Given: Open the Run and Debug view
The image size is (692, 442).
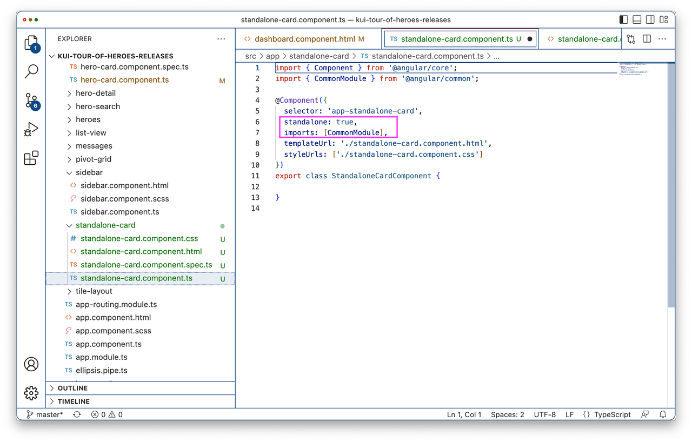Looking at the screenshot, I should [x=31, y=129].
